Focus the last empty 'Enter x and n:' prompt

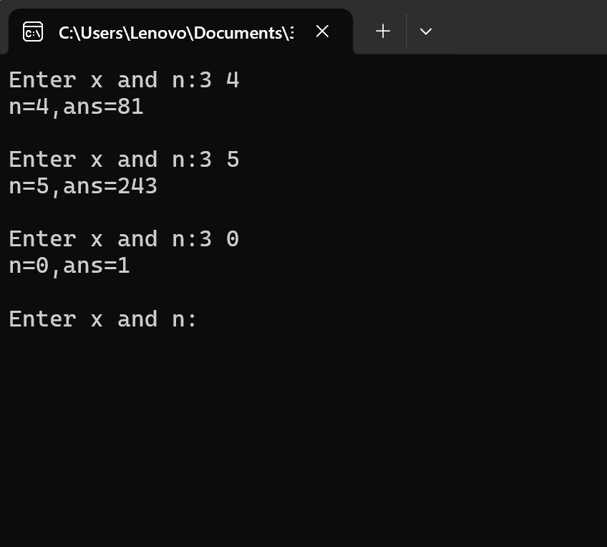103,319
